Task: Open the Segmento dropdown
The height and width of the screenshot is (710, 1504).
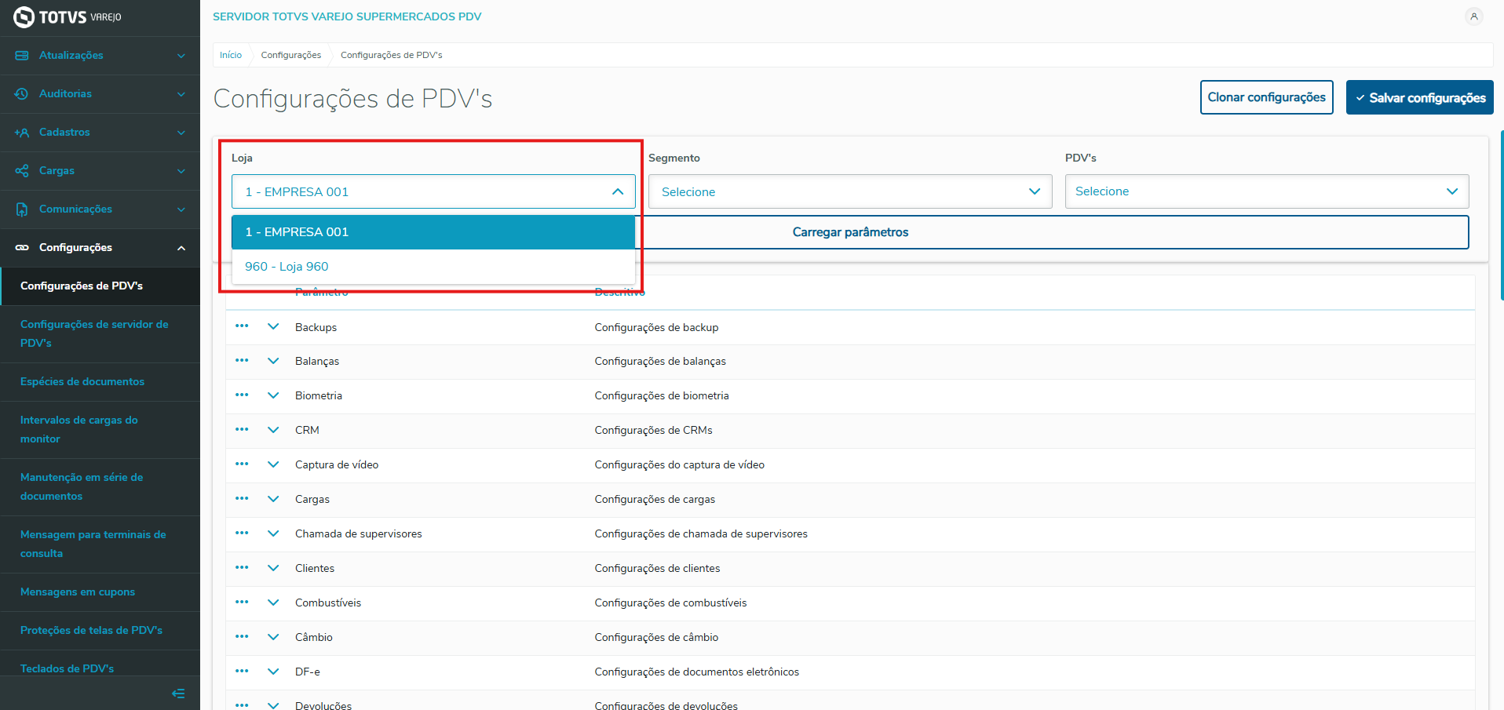Action: coord(850,191)
